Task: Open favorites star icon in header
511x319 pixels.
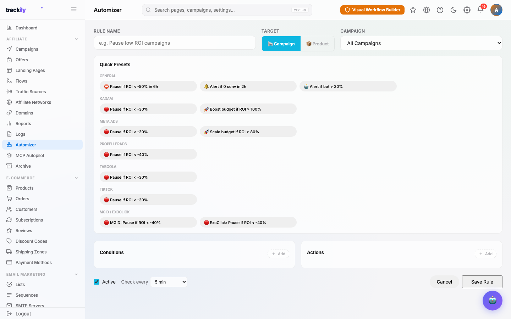Action: pos(413,10)
